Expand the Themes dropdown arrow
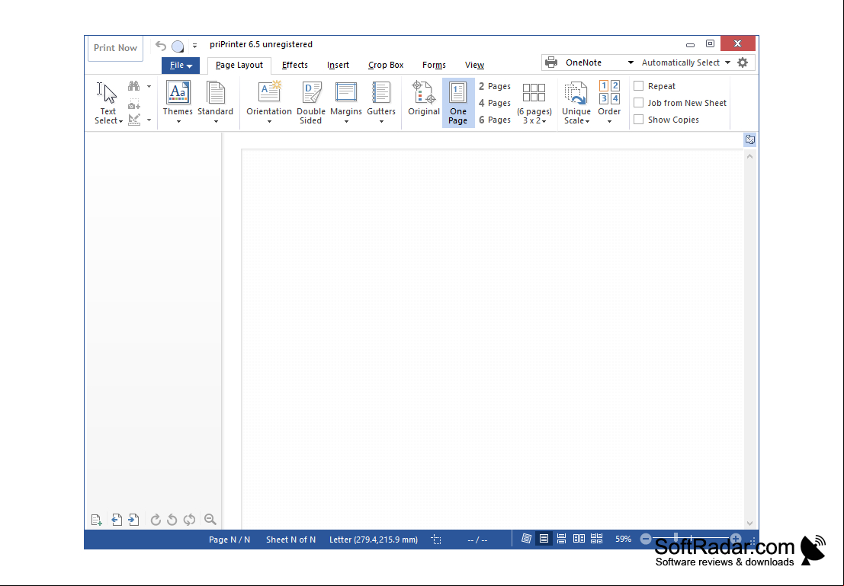 click(178, 122)
